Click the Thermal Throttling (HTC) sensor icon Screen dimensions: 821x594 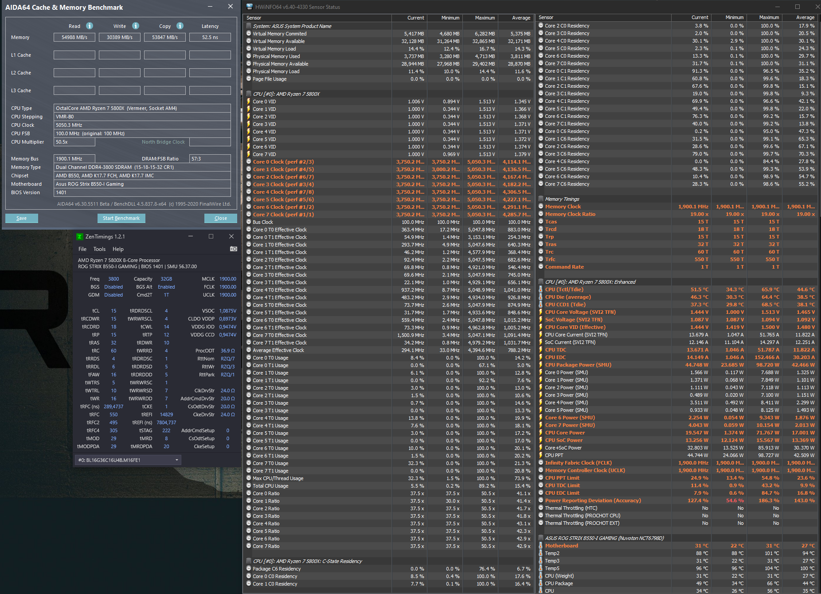(x=541, y=508)
